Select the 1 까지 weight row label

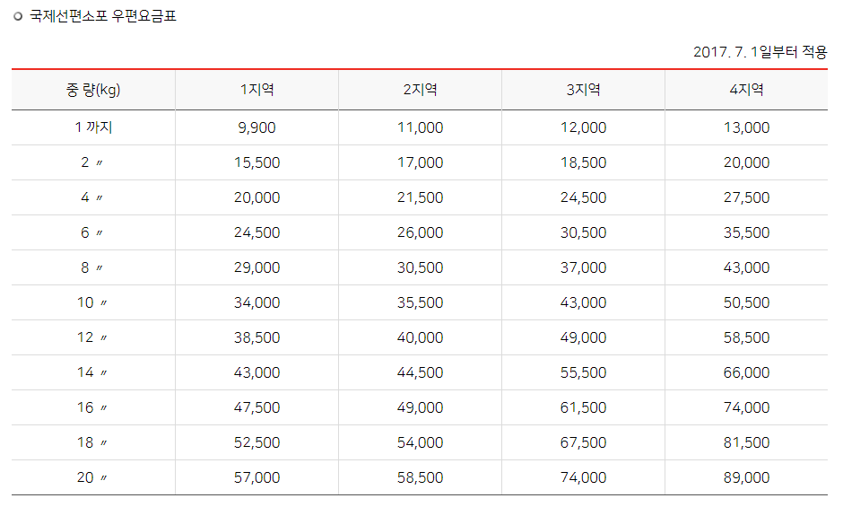(x=93, y=127)
